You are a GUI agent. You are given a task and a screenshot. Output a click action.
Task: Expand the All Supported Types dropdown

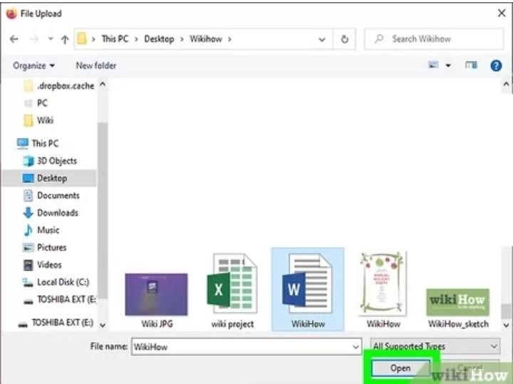[x=435, y=346]
